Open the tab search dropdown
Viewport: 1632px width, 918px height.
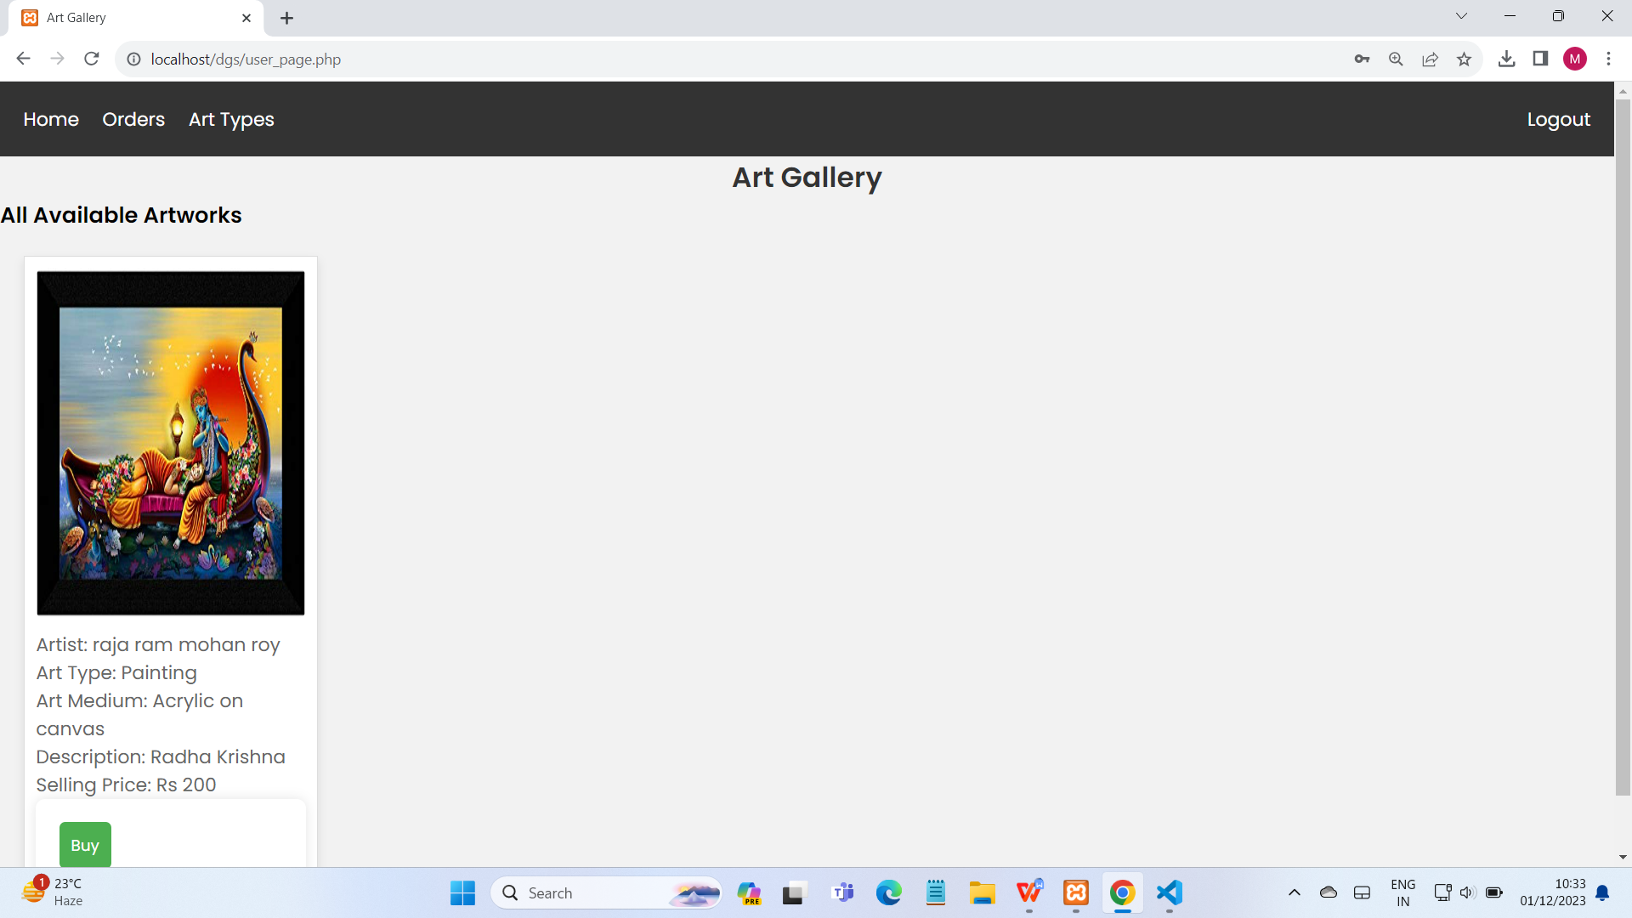click(1461, 15)
